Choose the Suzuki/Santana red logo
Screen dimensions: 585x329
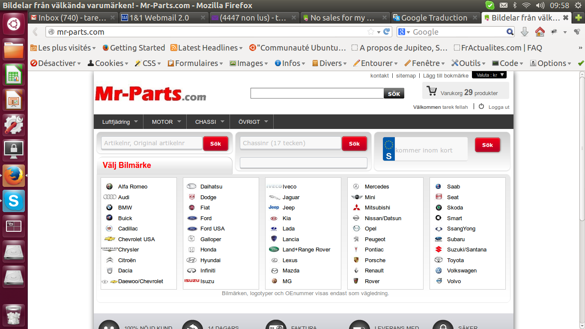pos(439,249)
